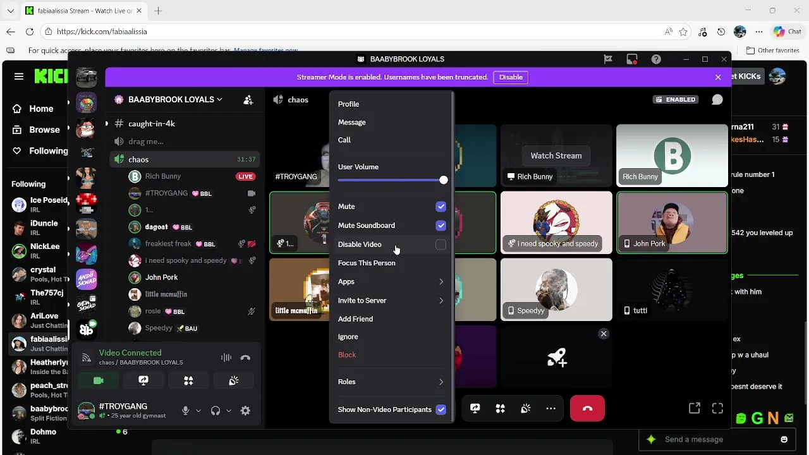Enable the Disable Video checkbox
809x455 pixels.
pos(441,245)
